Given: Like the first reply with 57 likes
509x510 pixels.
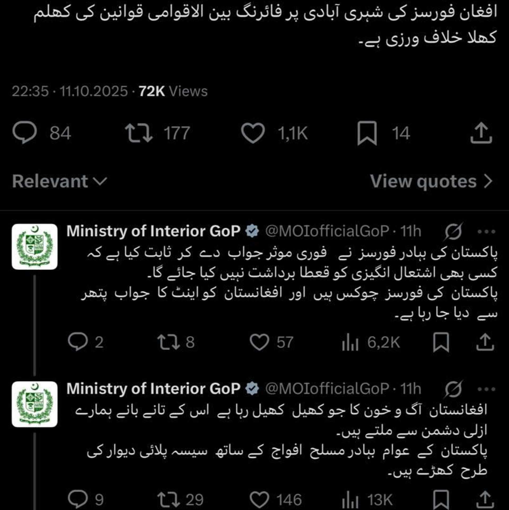Looking at the screenshot, I should pos(259,342).
